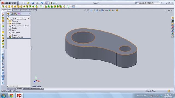The height and width of the screenshot is (98, 175).
Task: Click the Búsqueda de SolidWorks search box
Action: click(x=147, y=3)
